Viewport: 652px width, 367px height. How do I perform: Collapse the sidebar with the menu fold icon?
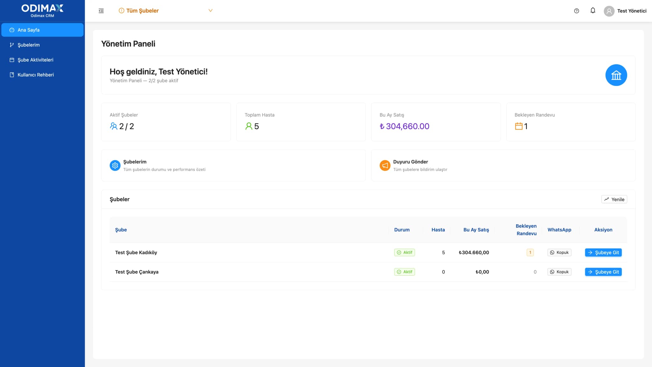tap(101, 11)
